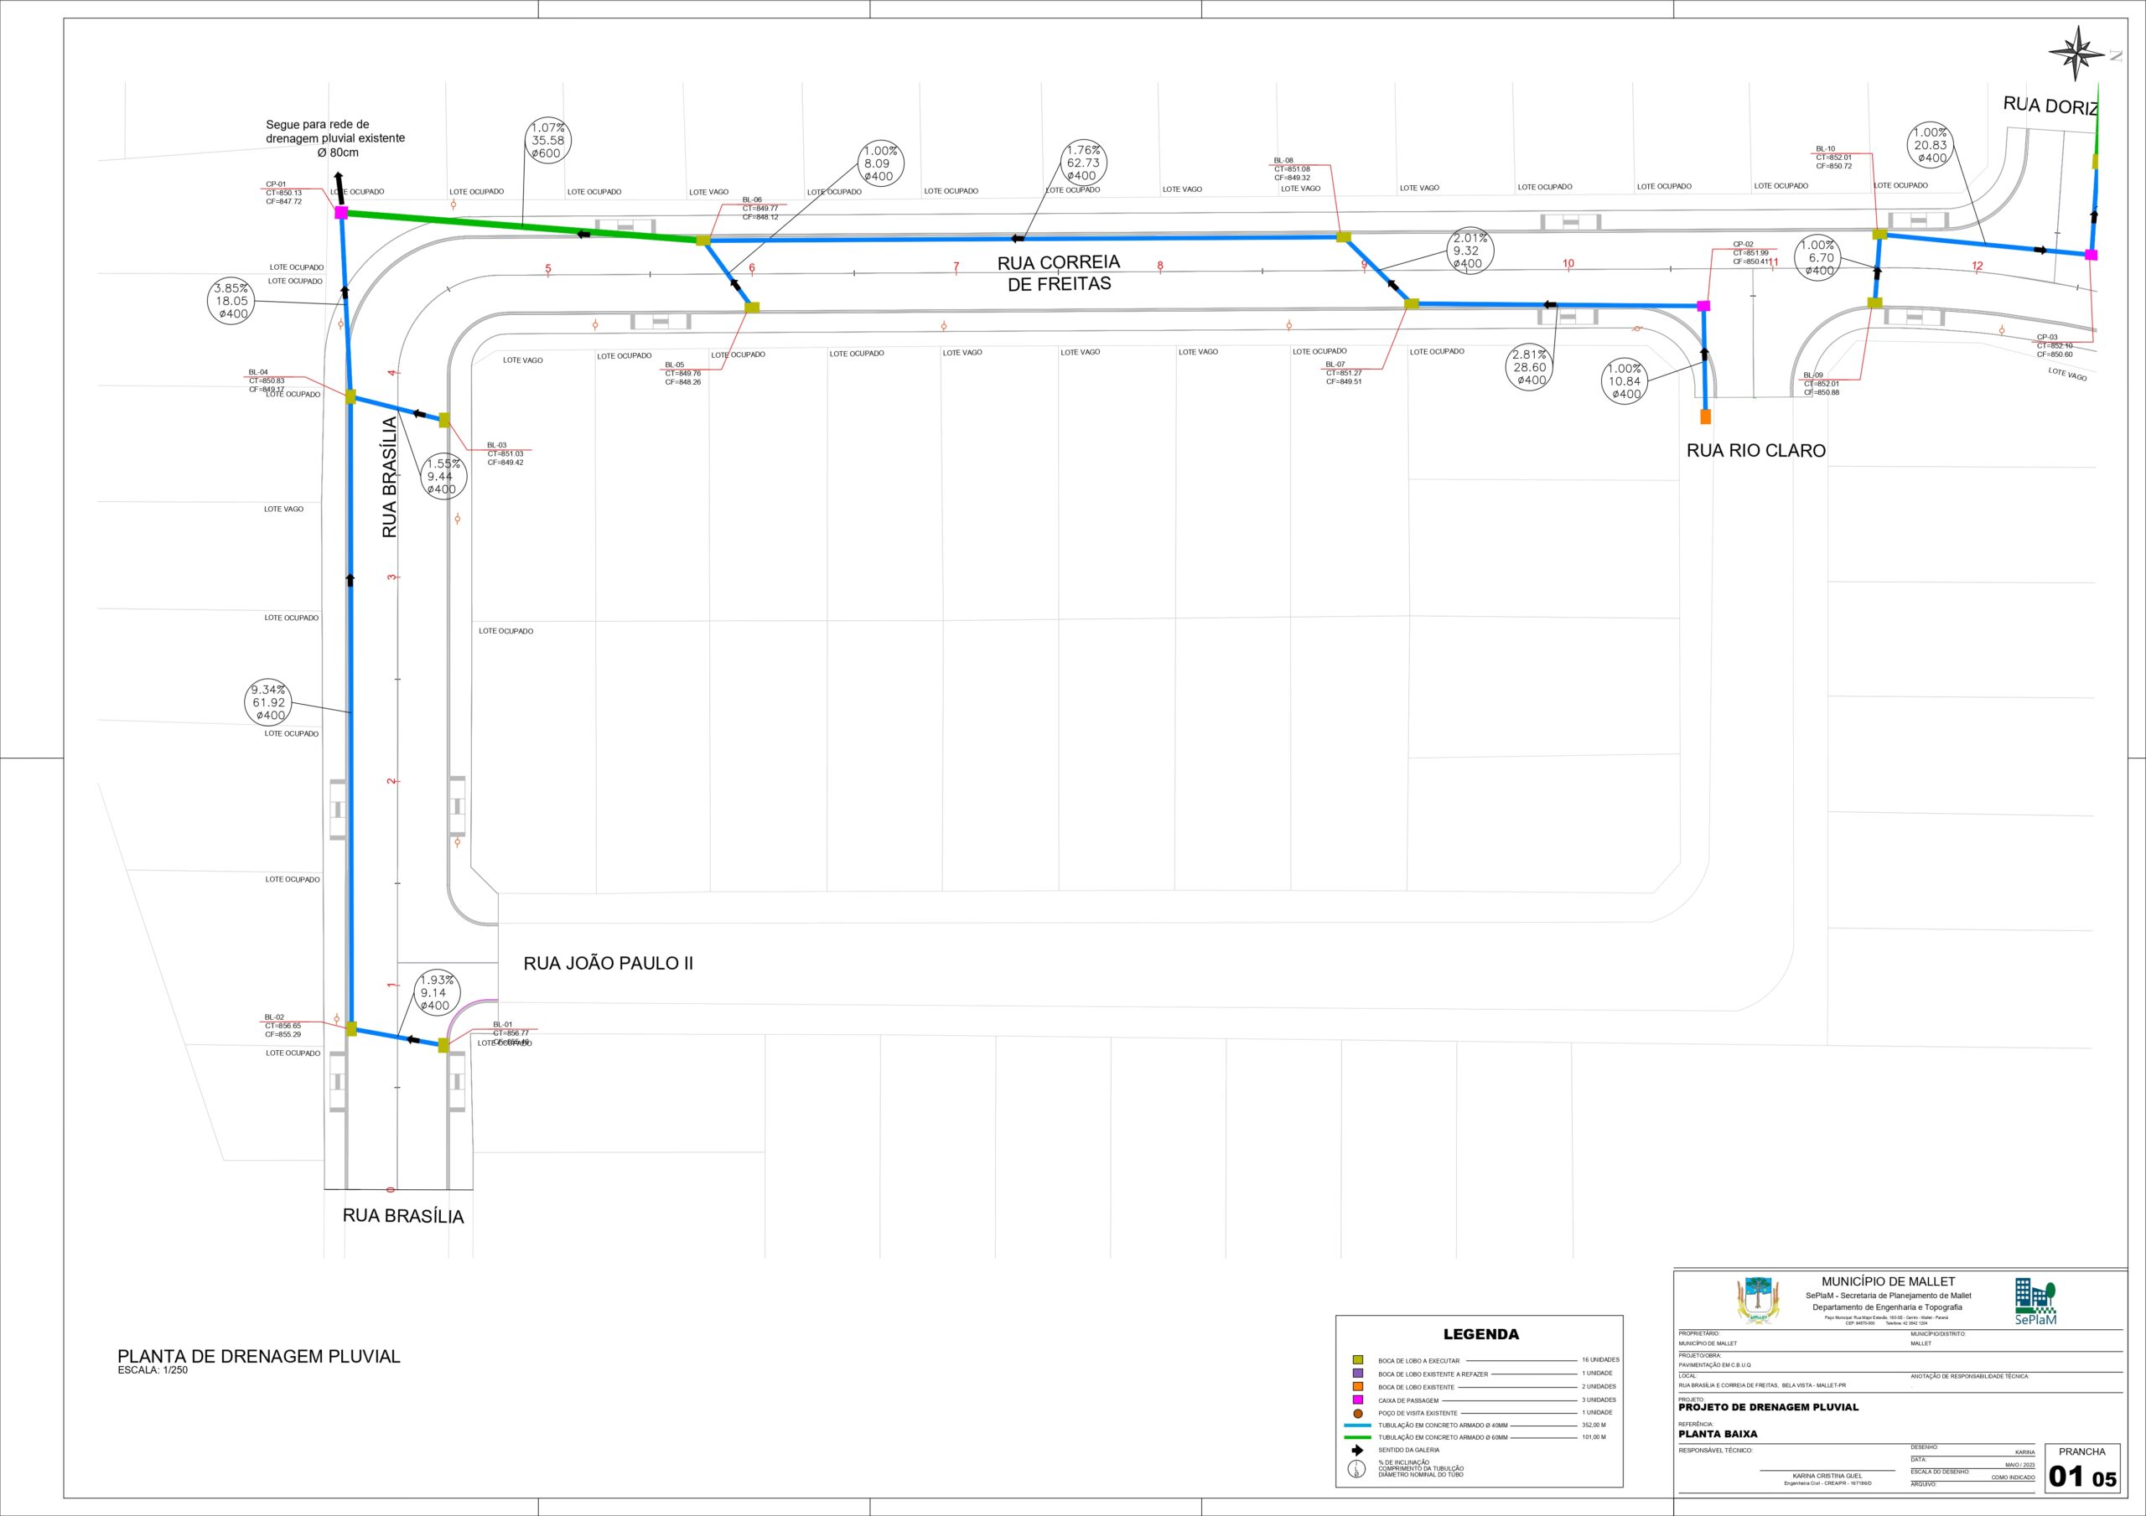Select the 1.76% 62.73 ø400 callout bubble
Viewport: 2146px width, 1516px height.
(1082, 163)
